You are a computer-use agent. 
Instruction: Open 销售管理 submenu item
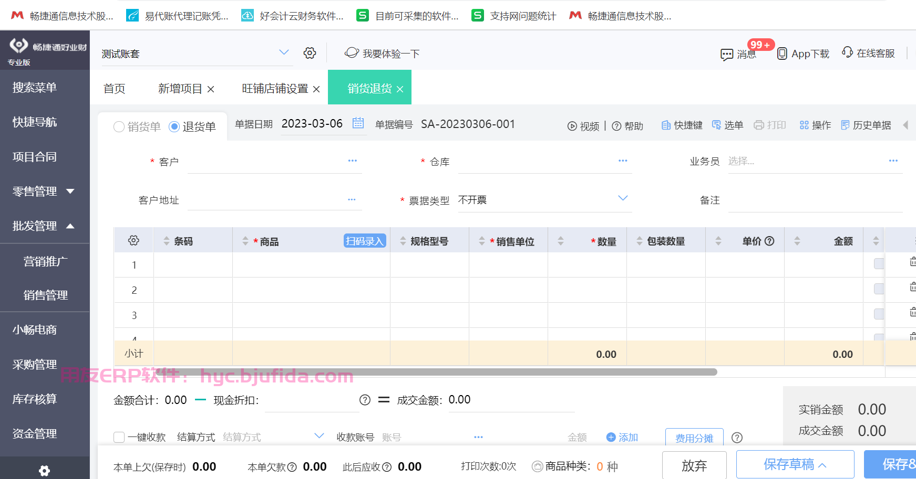point(46,295)
